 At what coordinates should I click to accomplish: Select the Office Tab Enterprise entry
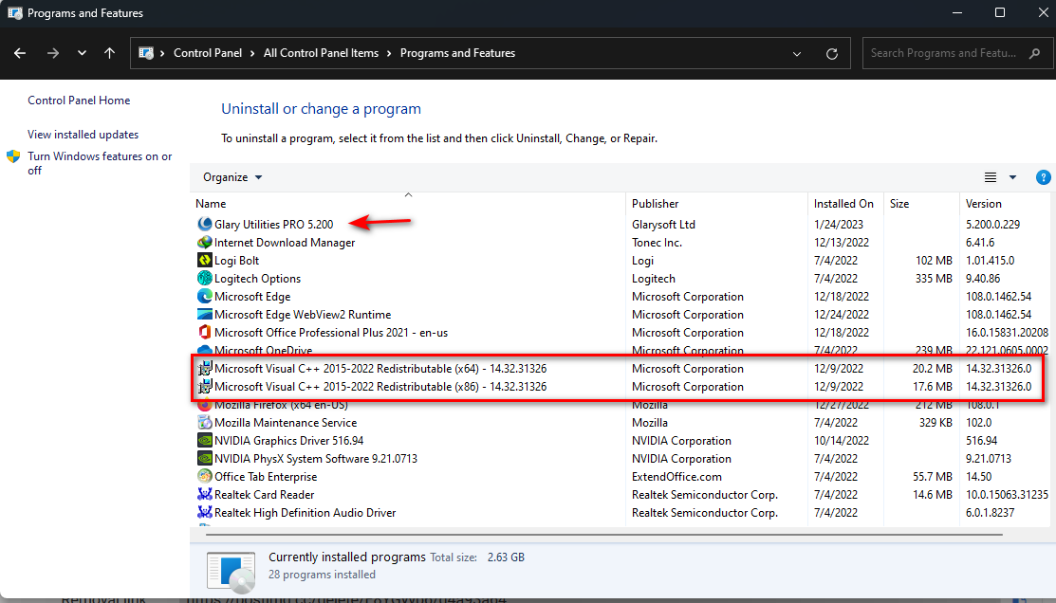pyautogui.click(x=266, y=477)
